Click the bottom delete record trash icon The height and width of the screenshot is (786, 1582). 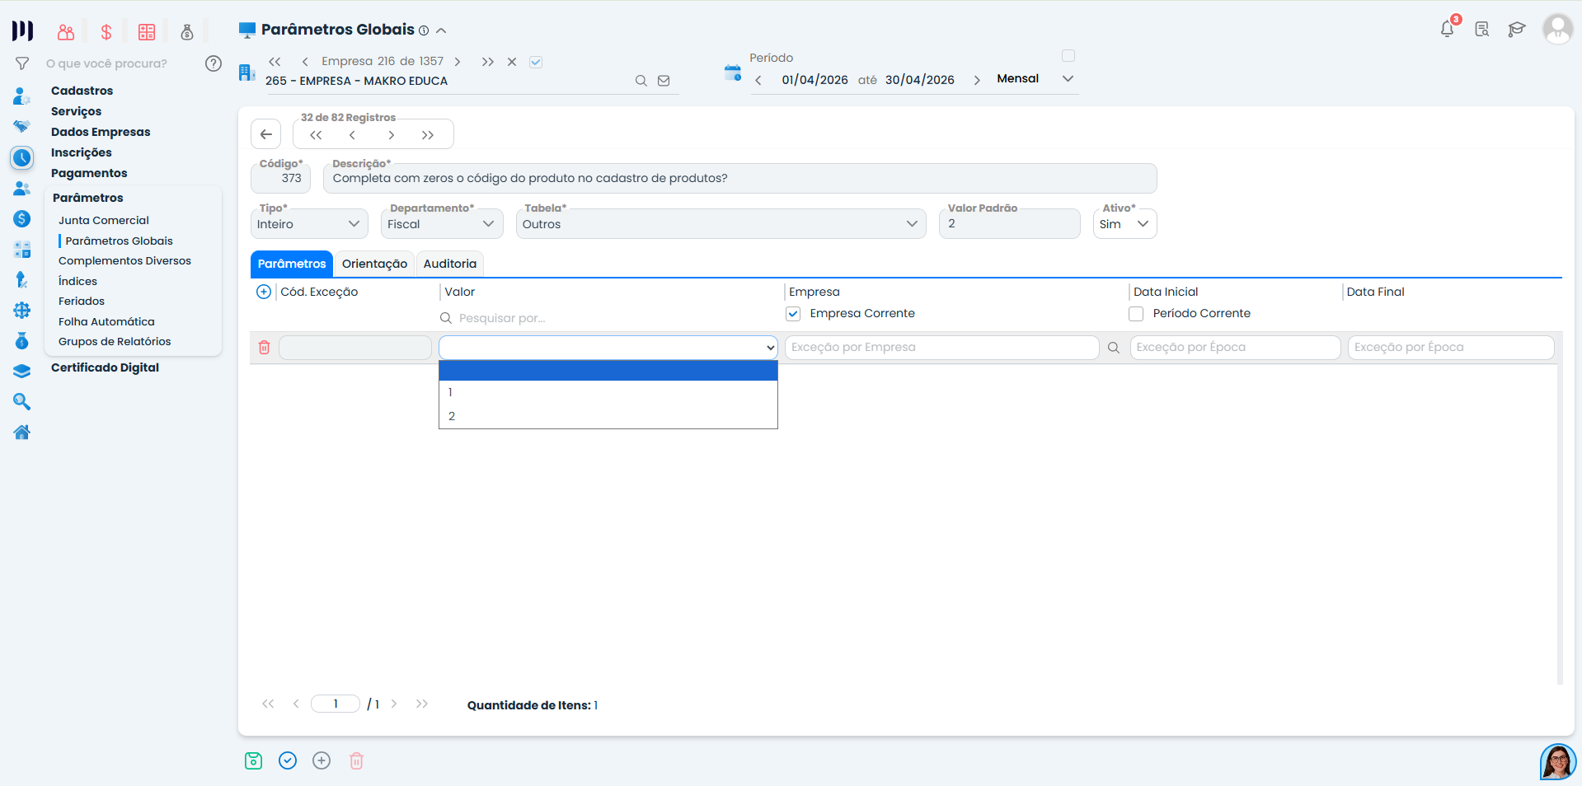click(x=356, y=760)
